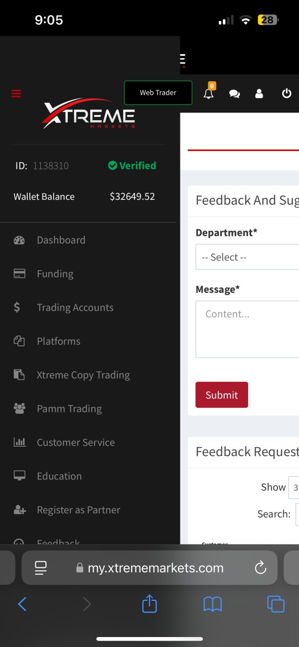Viewport: 299px width, 647px height.
Task: Open the Customer Service menu item
Action: tap(76, 443)
